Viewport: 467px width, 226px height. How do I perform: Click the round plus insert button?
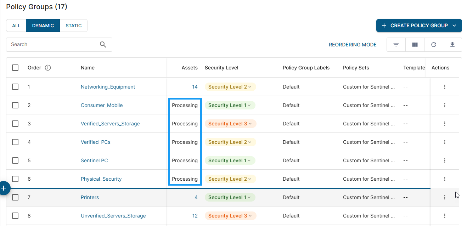(x=4, y=188)
